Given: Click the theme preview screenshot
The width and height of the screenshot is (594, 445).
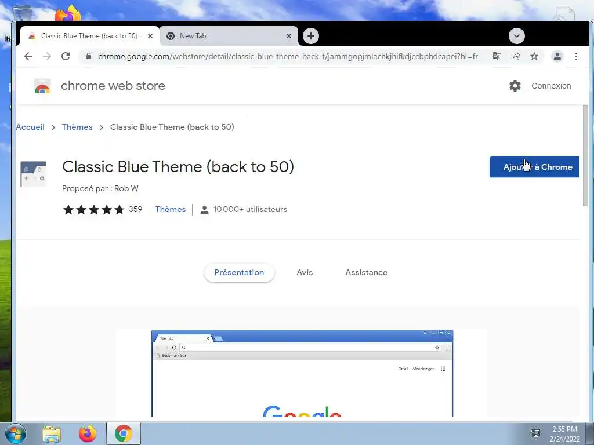Looking at the screenshot, I should point(302,374).
